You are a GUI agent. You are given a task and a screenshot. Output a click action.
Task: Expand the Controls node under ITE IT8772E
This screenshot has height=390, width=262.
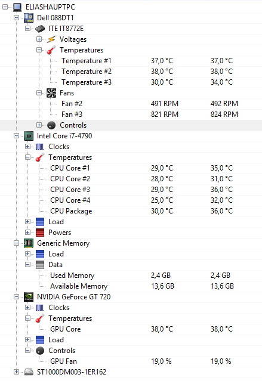click(39, 125)
